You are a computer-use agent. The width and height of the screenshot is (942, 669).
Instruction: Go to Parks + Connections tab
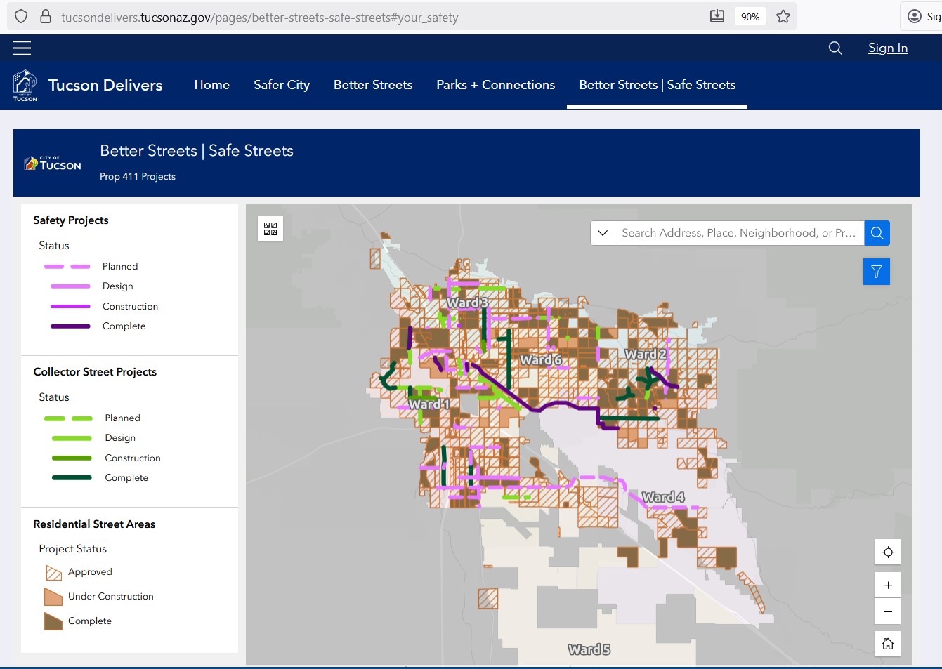click(x=495, y=85)
